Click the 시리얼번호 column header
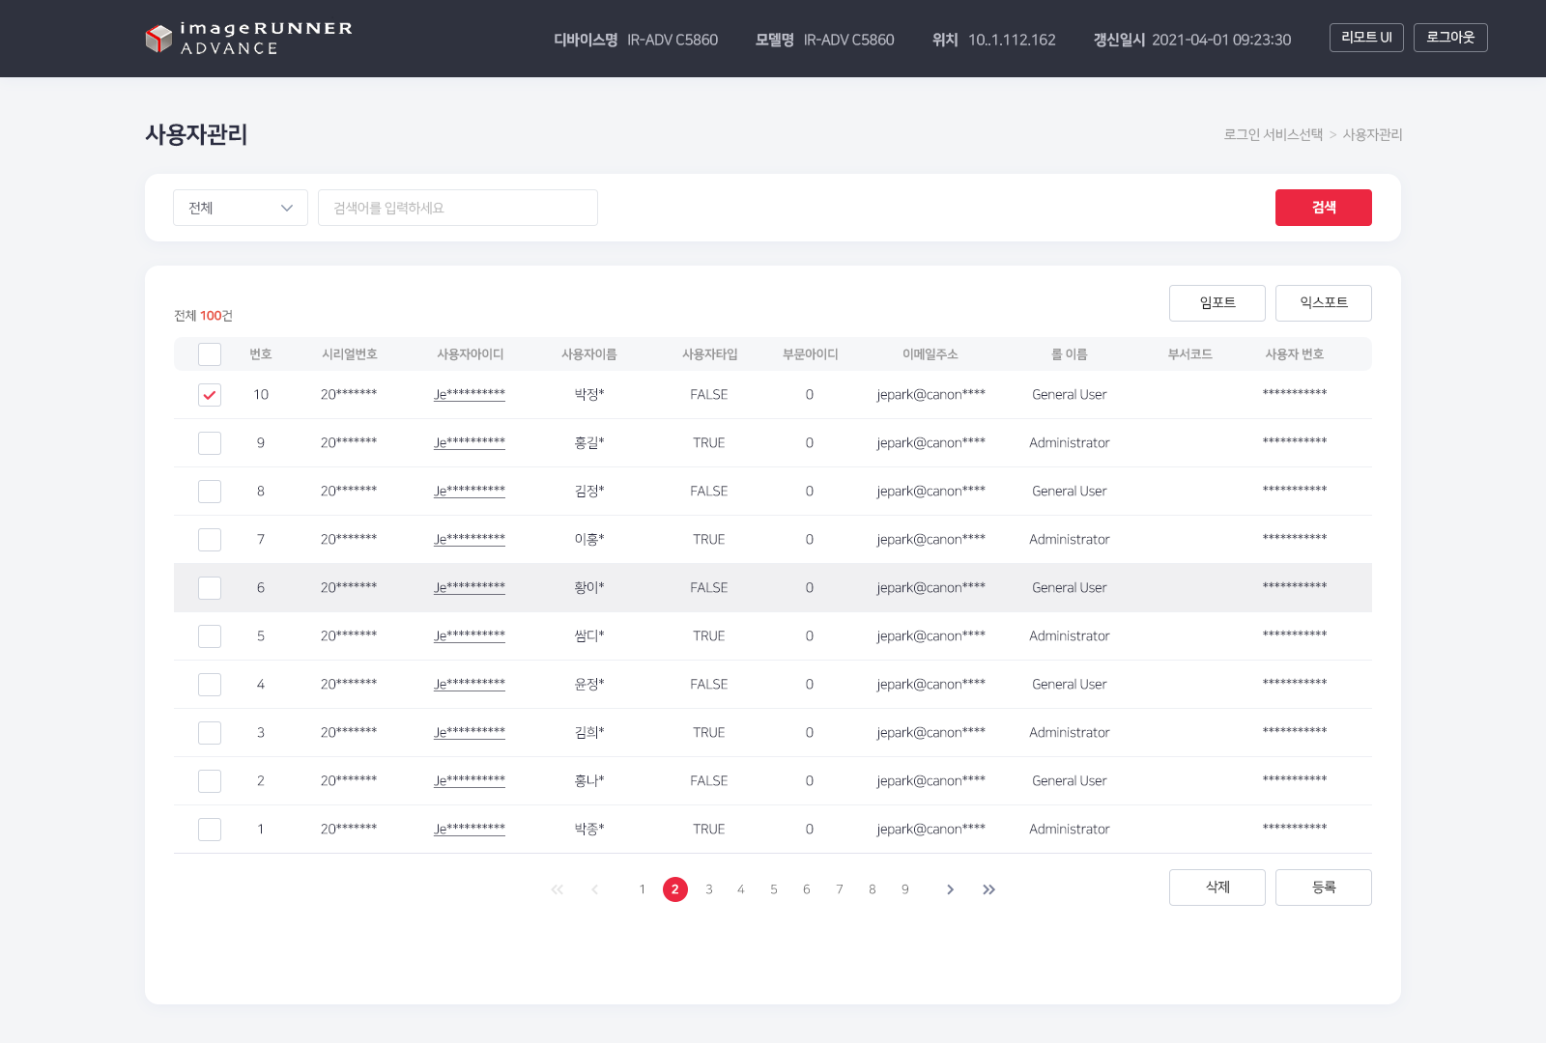Viewport: 1546px width, 1043px height. (350, 354)
